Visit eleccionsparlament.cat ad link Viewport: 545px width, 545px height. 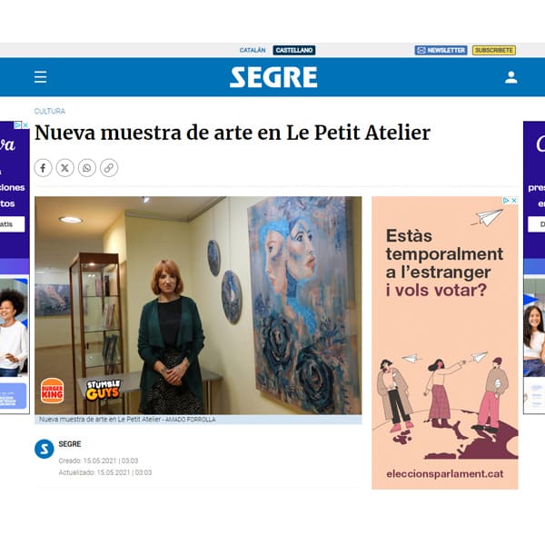click(x=444, y=474)
